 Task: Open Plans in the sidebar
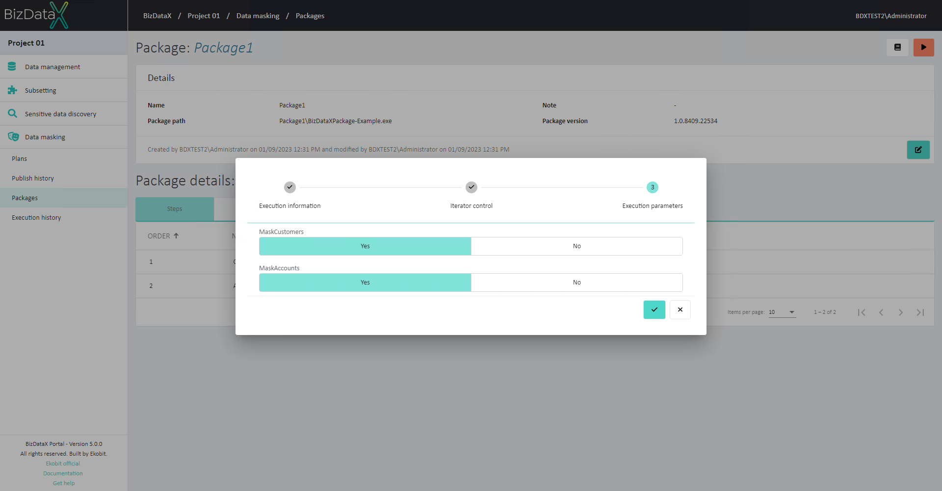(x=64, y=159)
